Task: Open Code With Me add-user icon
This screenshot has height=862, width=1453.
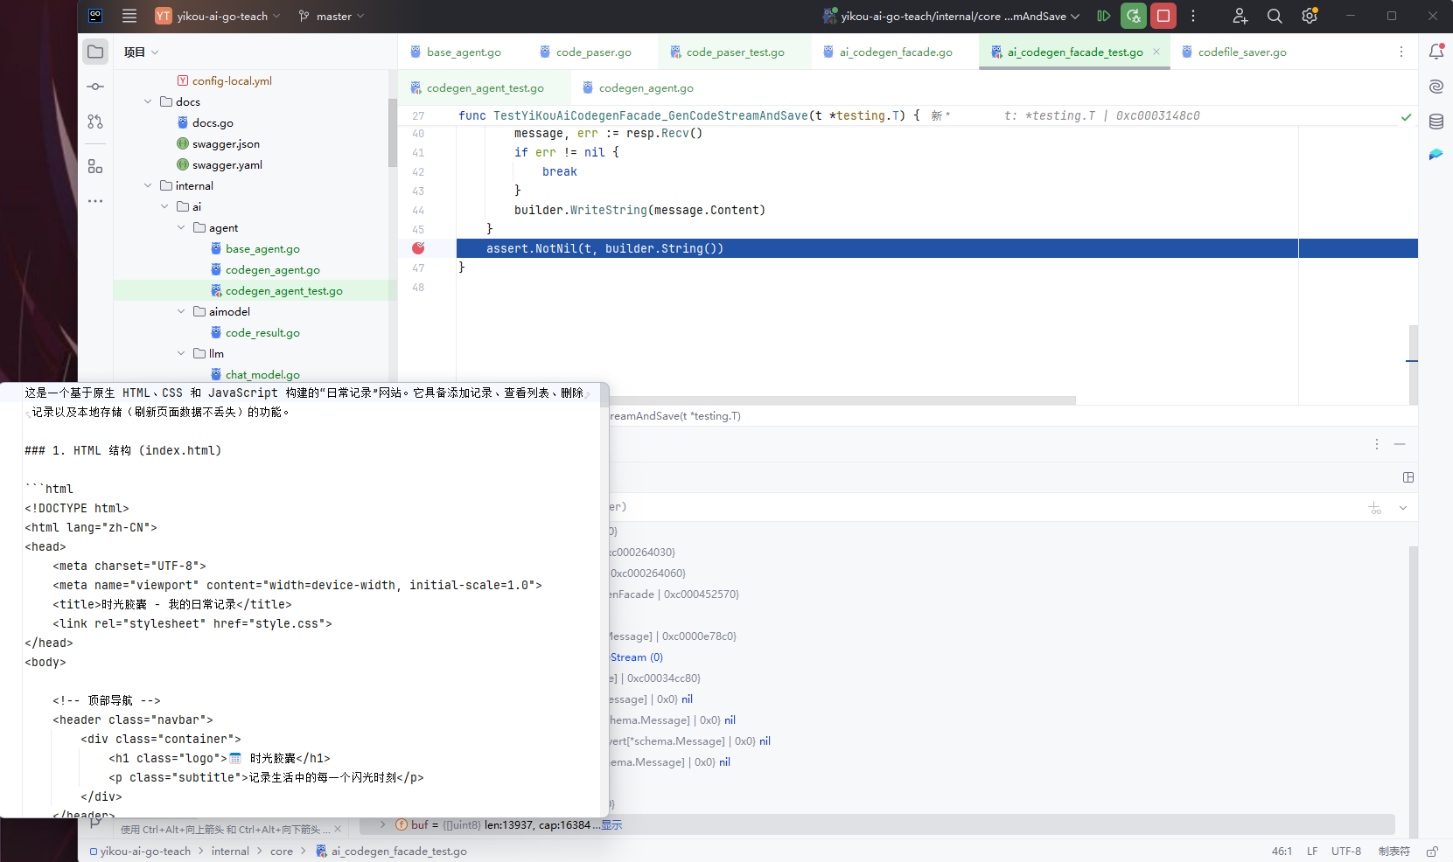Action: click(x=1240, y=16)
